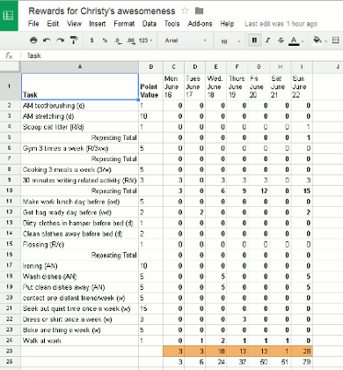Image resolution: width=343 pixels, height=370 pixels.
Task: Click into the formula bar showing Task
Action: [182, 55]
